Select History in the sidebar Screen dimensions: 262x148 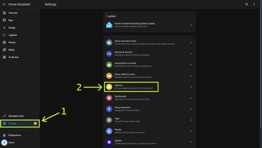click(x=19, y=42)
